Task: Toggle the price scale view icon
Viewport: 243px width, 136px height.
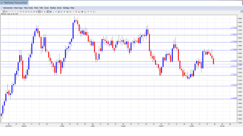Action: coord(48,12)
